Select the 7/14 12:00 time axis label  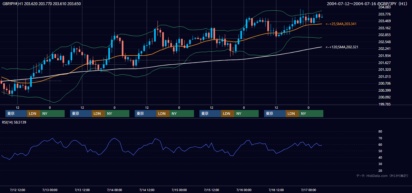(147, 190)
